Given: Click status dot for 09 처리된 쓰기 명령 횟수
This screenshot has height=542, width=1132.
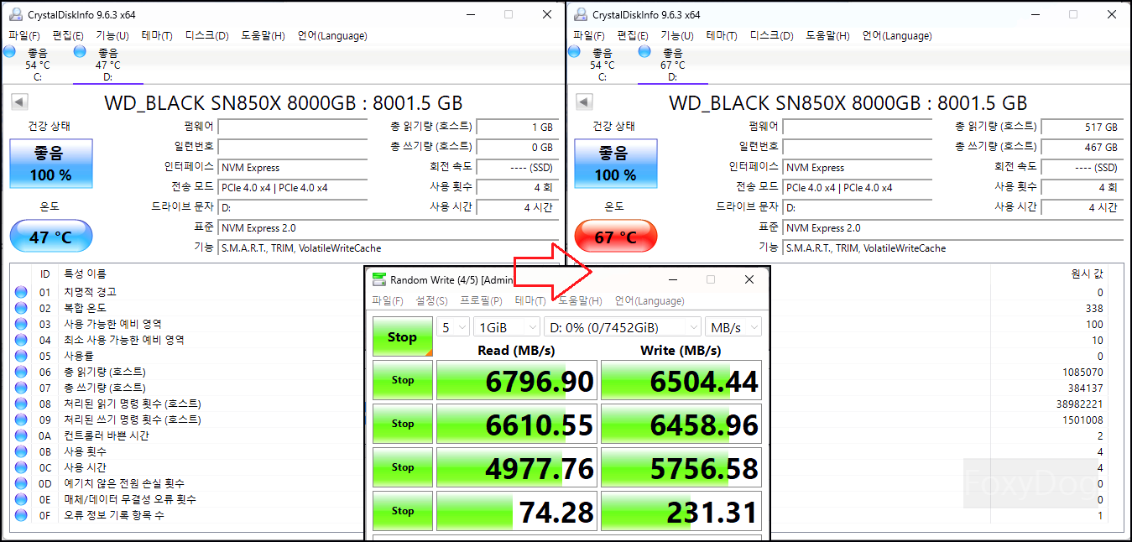Looking at the screenshot, I should pyautogui.click(x=21, y=420).
